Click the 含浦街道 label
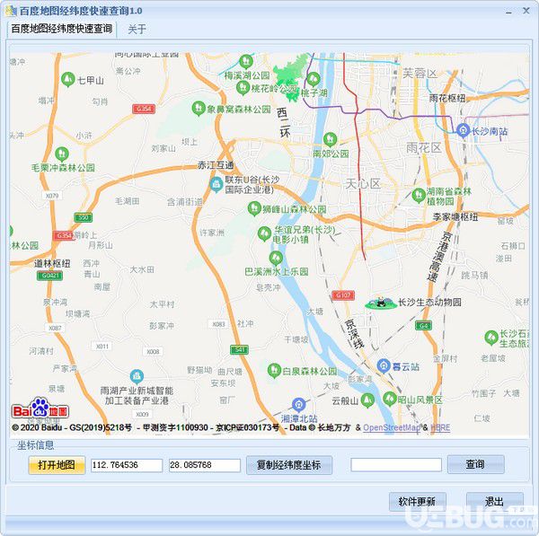The image size is (539, 536). (x=185, y=202)
